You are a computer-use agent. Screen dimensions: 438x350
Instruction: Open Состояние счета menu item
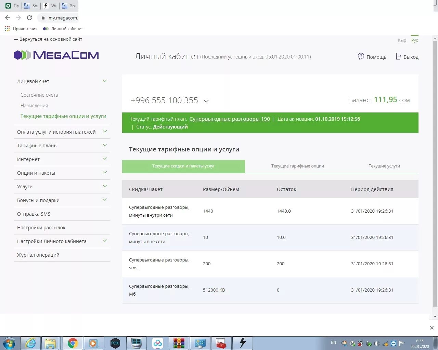click(39, 95)
